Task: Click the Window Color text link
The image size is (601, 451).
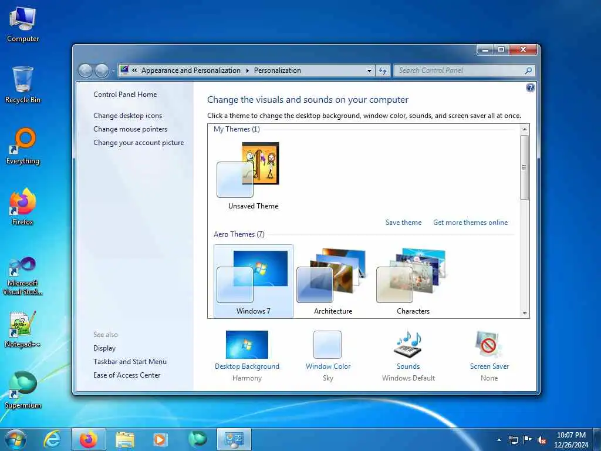Action: tap(328, 366)
